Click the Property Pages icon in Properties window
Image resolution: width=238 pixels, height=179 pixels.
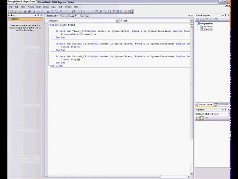click(x=206, y=118)
